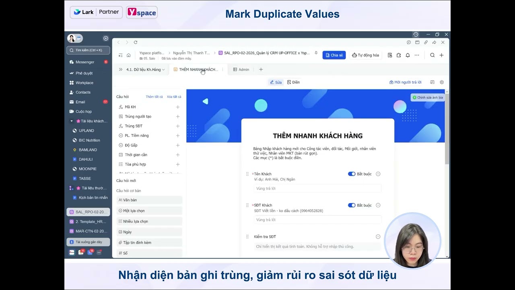Toggle Bắt buộc switch for Tên Khách
The width and height of the screenshot is (515, 290).
352,174
